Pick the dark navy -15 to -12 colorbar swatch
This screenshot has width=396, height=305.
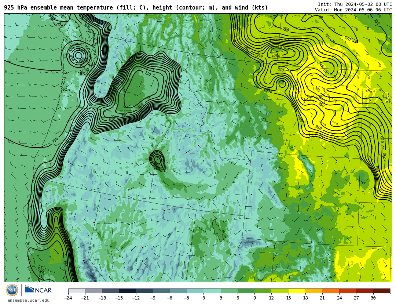[x=128, y=291]
